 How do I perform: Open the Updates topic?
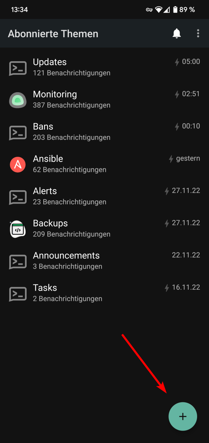50,62
